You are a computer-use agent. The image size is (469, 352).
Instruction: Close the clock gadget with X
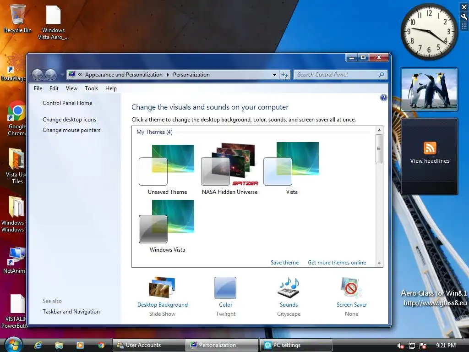point(464,7)
